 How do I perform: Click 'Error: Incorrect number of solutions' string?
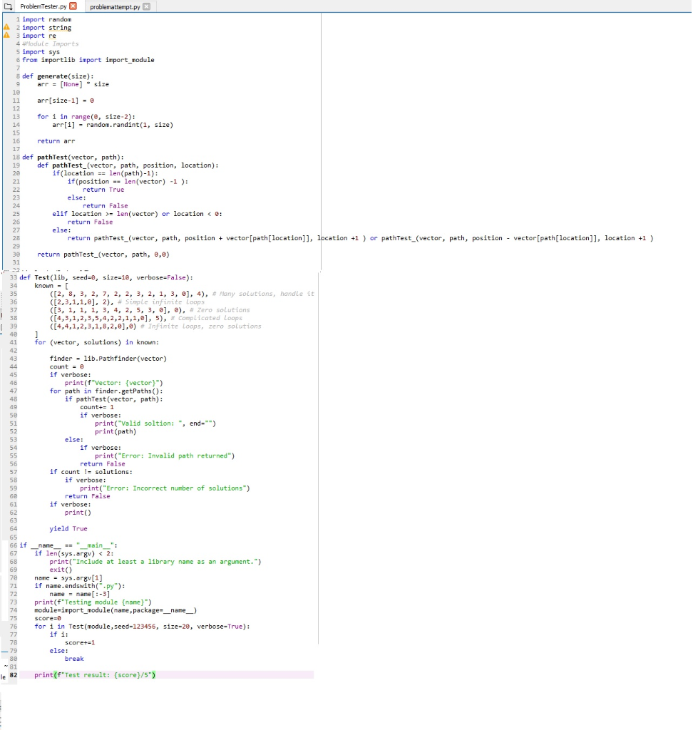(174, 488)
